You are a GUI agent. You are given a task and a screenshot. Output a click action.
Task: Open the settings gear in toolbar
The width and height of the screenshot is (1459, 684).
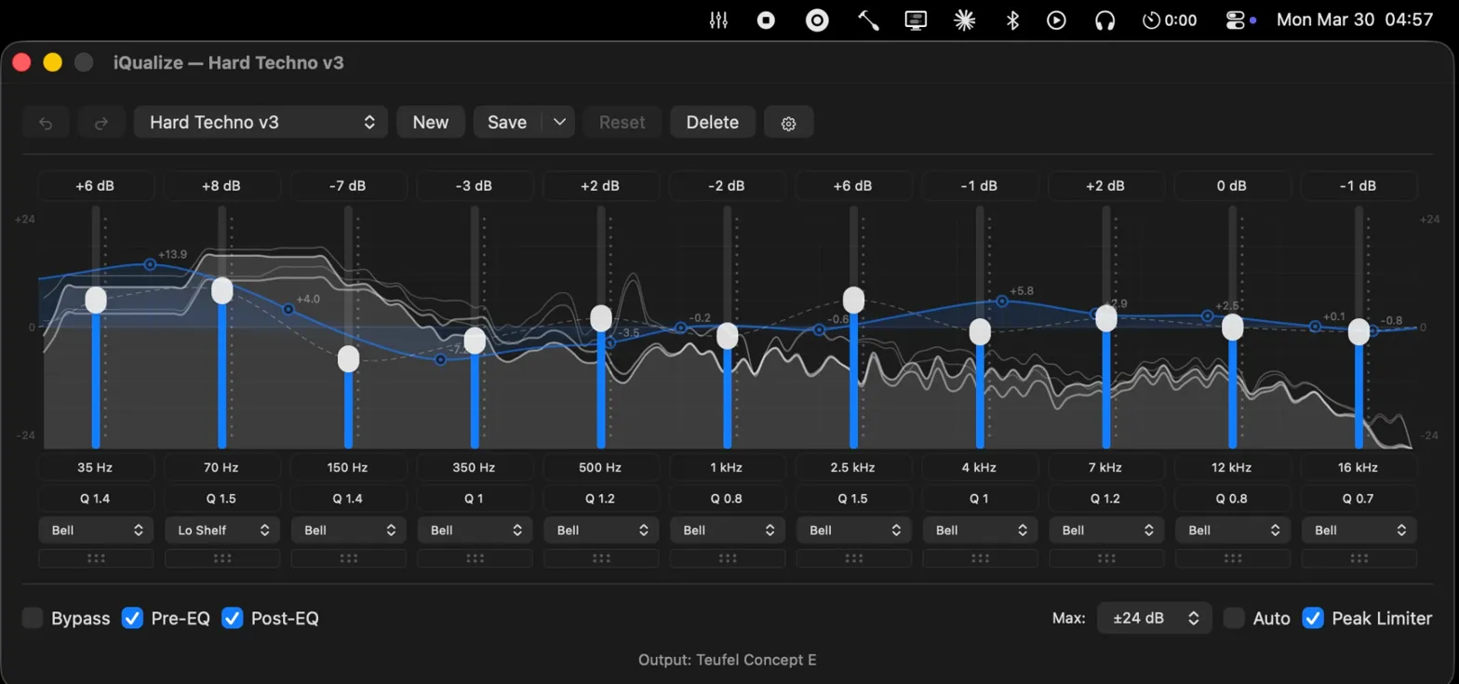(788, 123)
